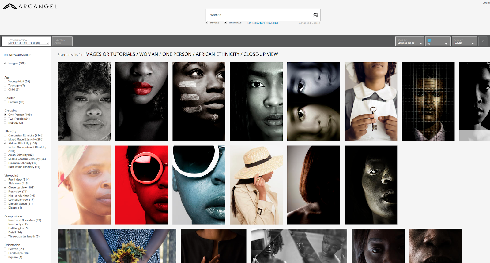Screen dimensions: 490x263
Task: Check the Asian Ethnicity (82) filter
Action: point(5,155)
